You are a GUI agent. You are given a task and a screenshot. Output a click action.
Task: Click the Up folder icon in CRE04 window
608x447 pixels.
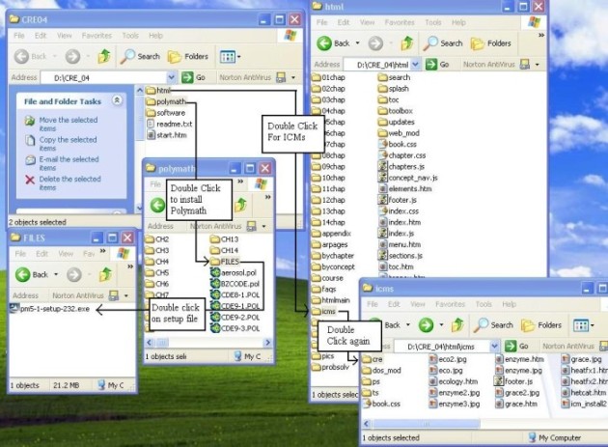pos(103,56)
